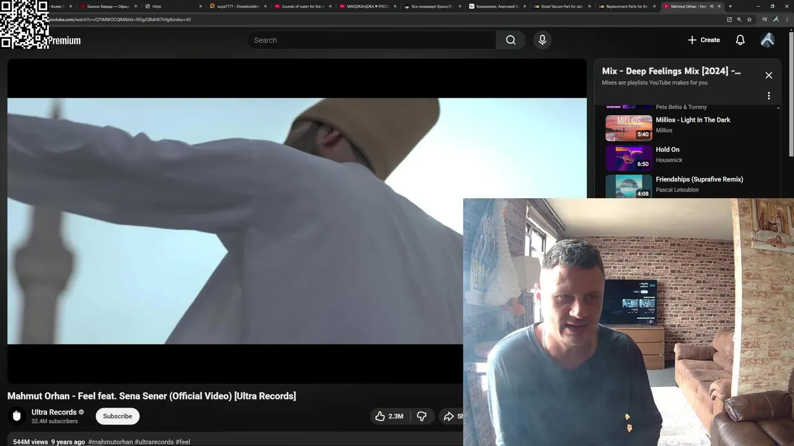The width and height of the screenshot is (794, 446).
Task: Dislike the video
Action: [421, 416]
